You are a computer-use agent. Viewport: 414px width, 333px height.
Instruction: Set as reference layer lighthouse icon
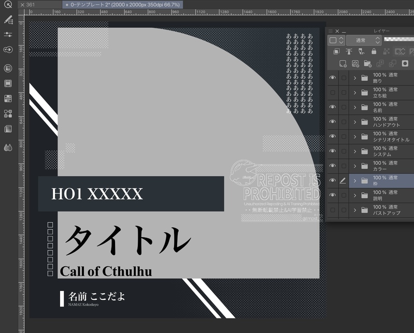(x=349, y=51)
